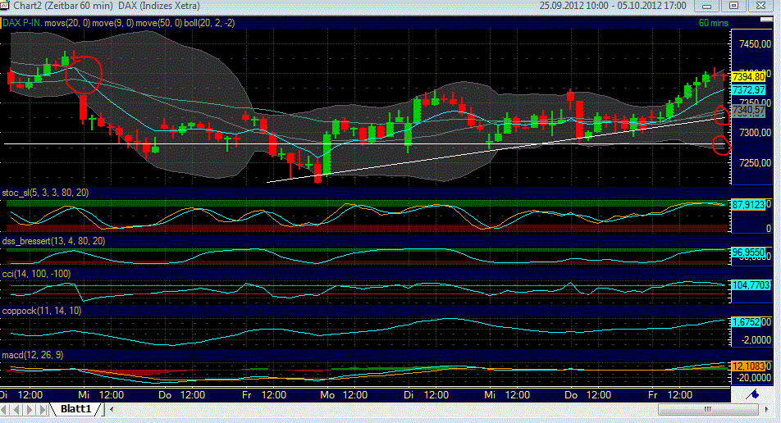Viewport: 781px width, 423px height.
Task: Click the boll(20, 2, -2) indicator label
Action: click(209, 23)
